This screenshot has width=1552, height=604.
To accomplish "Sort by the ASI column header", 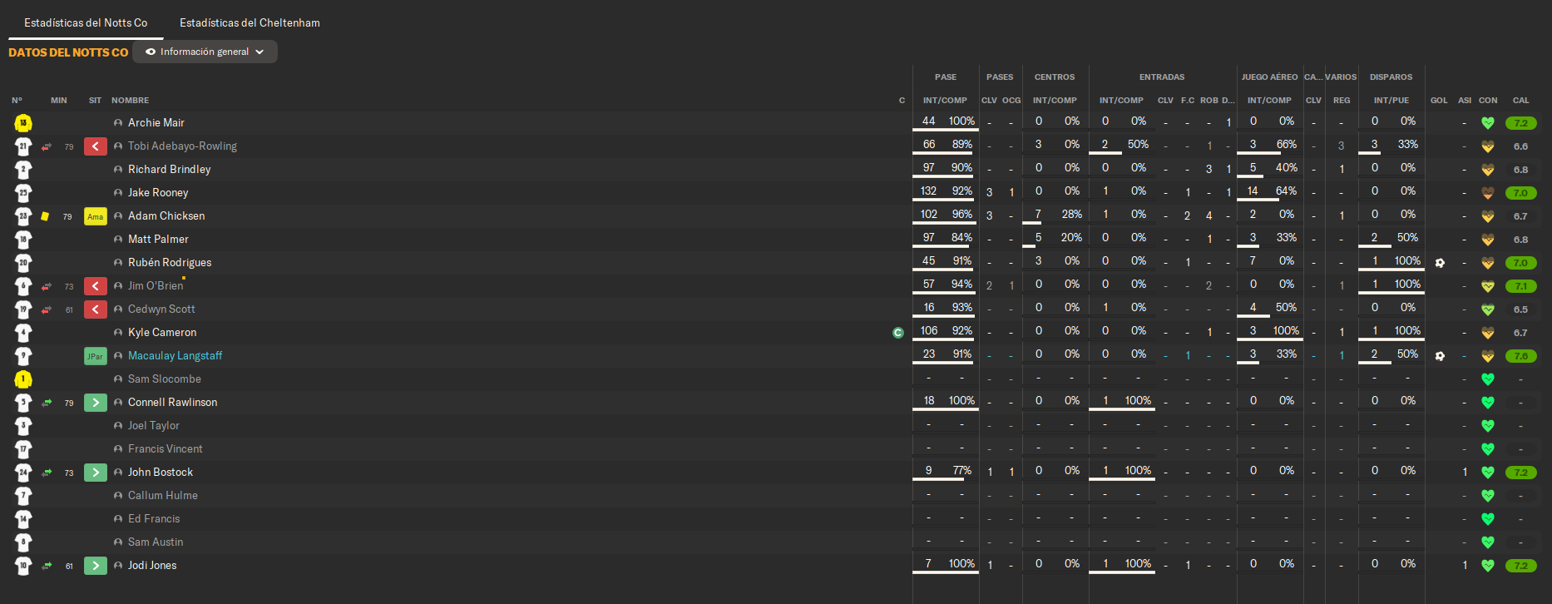I will click(x=1465, y=101).
